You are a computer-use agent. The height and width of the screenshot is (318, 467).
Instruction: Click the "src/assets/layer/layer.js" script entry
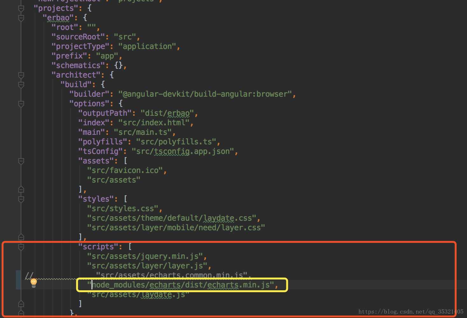tap(147, 266)
